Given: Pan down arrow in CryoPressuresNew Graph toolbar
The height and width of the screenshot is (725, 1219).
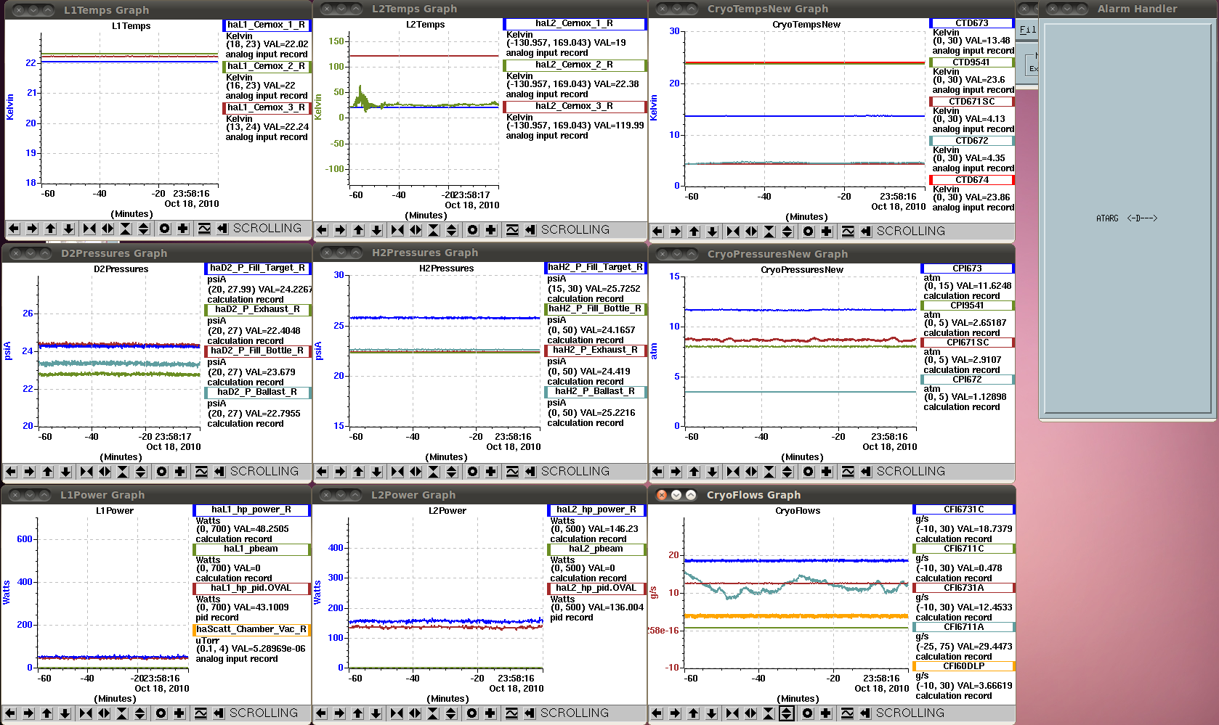Looking at the screenshot, I should 712,472.
